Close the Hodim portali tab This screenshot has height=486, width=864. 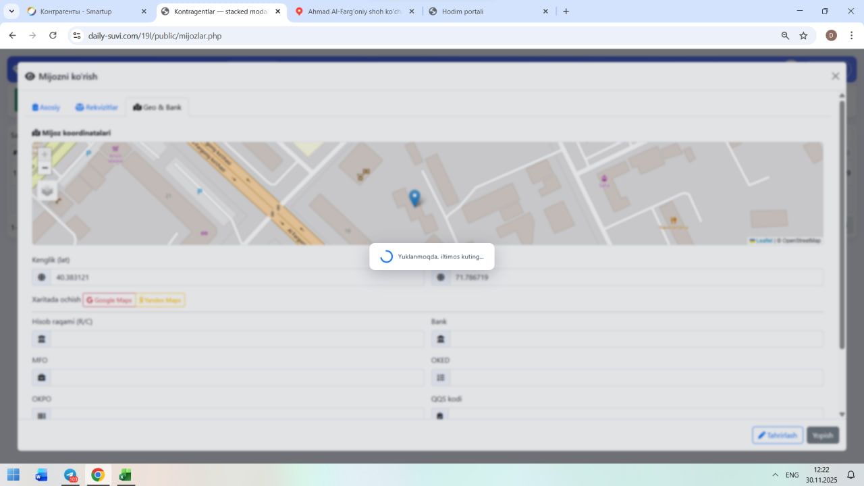coord(545,11)
